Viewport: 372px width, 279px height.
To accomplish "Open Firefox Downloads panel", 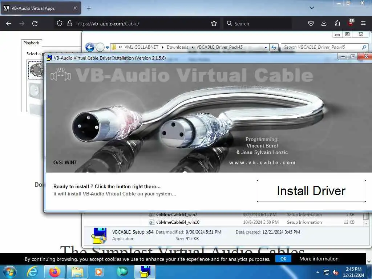I will coord(324,24).
